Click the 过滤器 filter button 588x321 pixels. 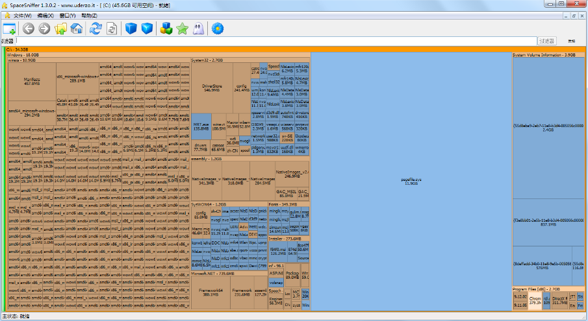coord(547,41)
